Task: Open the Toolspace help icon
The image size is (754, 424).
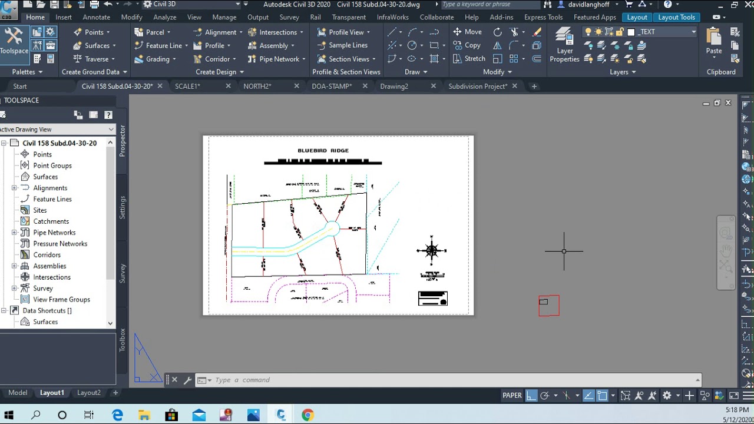Action: click(108, 115)
